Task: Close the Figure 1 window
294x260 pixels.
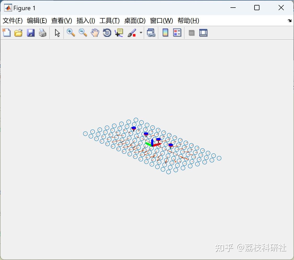Action: coord(281,8)
